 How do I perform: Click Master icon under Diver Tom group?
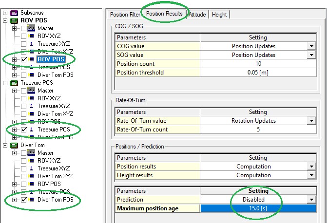click(31, 153)
